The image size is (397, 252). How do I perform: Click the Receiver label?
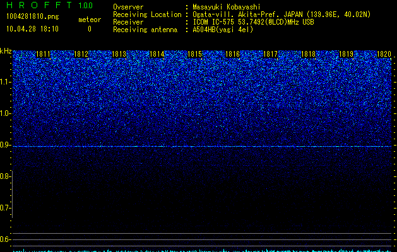pyautogui.click(x=128, y=22)
